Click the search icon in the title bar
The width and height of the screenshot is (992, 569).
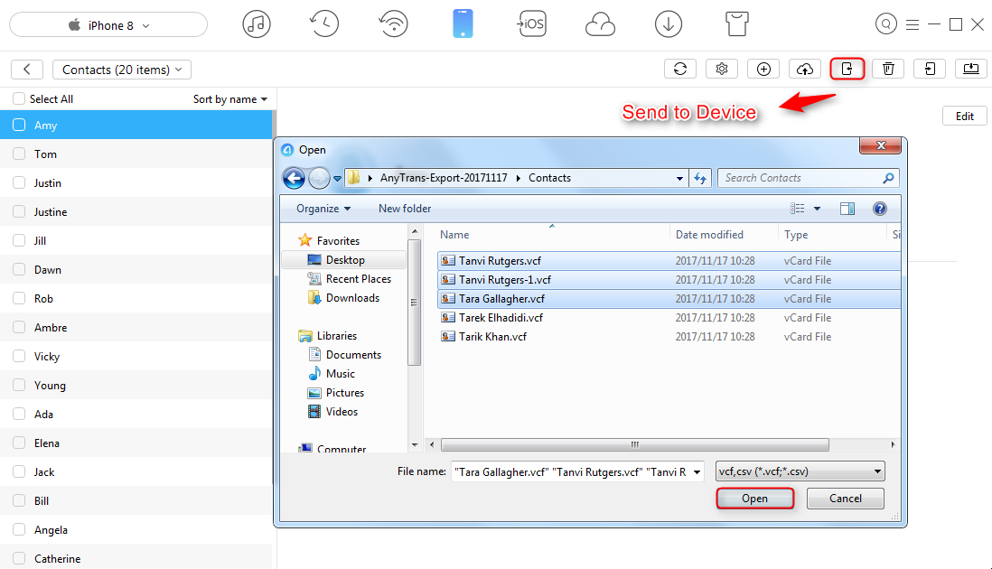(885, 24)
